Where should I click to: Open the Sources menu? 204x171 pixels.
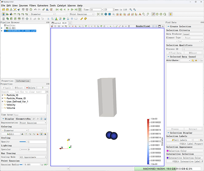pyautogui.click(x=24, y=5)
